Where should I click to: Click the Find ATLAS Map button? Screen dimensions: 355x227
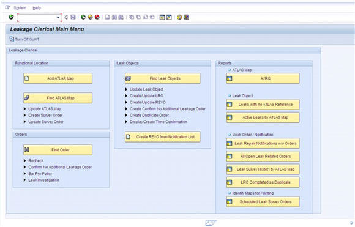click(58, 98)
